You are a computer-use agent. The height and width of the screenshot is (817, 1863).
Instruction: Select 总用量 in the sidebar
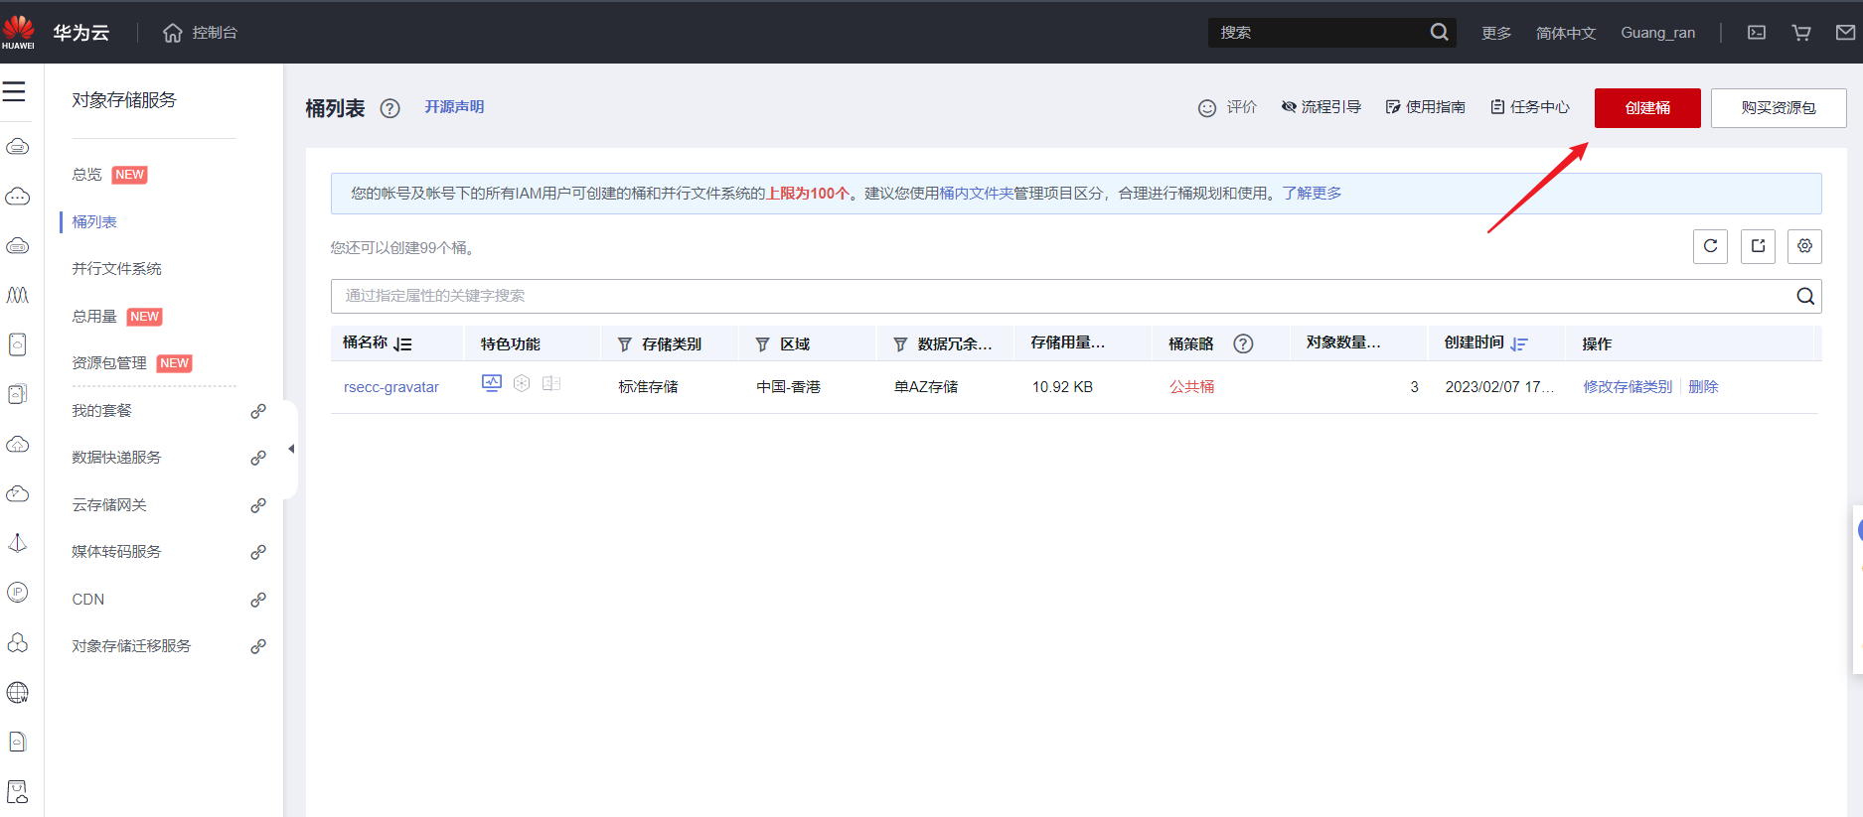(x=94, y=317)
